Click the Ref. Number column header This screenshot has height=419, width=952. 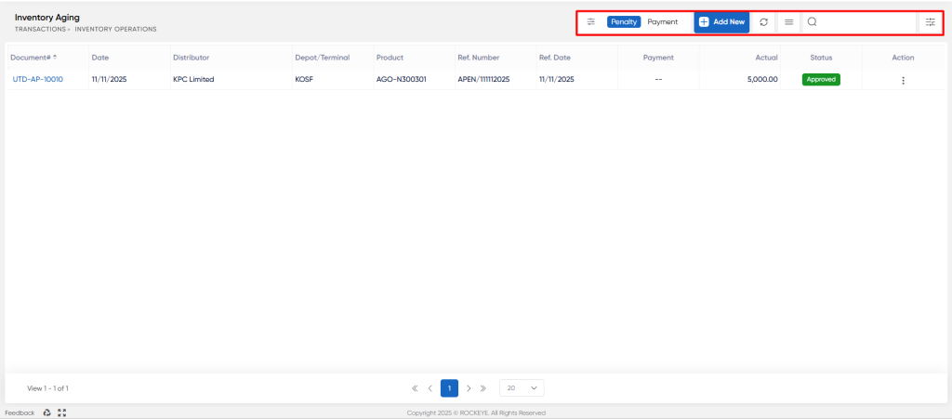coord(479,58)
